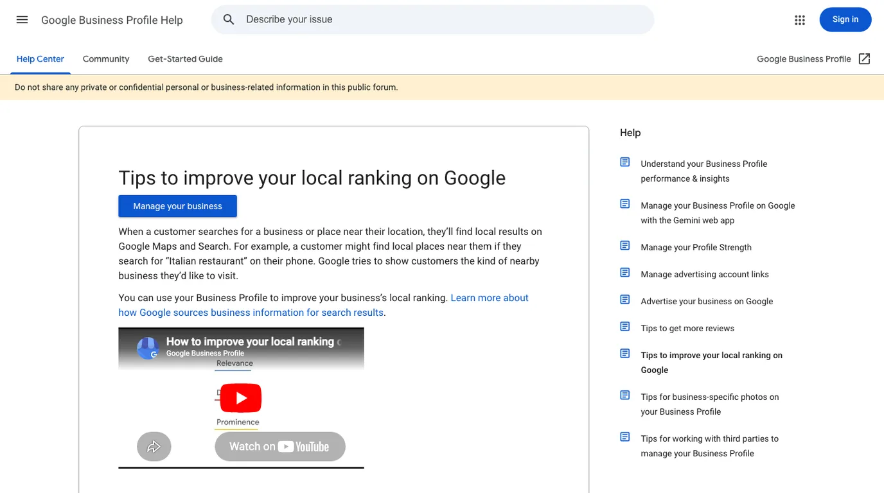
Task: Open Tips for working with third parties article
Action: click(x=709, y=446)
